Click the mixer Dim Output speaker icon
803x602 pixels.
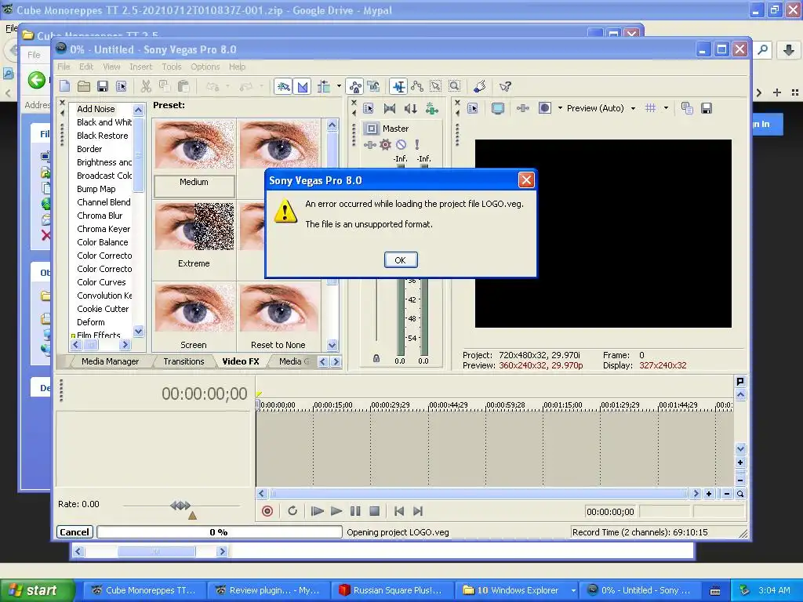(x=411, y=108)
